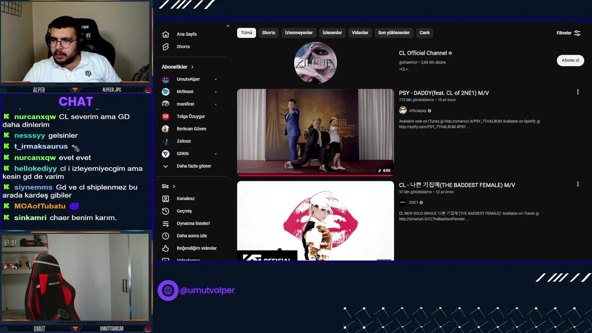
Task: Click PSY video 4:05 duration badge
Action: 384,171
